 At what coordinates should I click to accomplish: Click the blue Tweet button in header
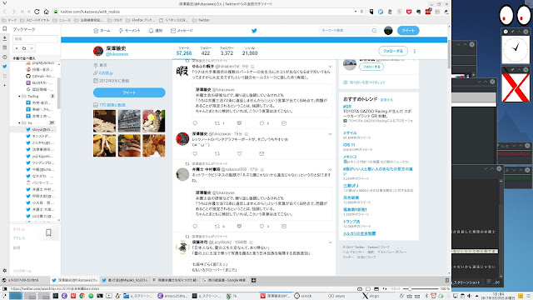408,31
